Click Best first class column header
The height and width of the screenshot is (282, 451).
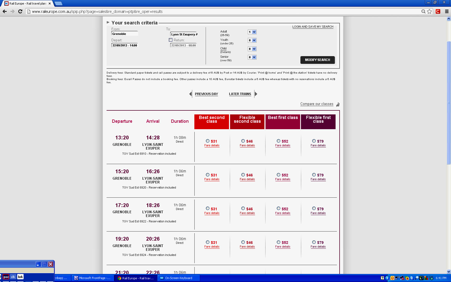point(283,122)
